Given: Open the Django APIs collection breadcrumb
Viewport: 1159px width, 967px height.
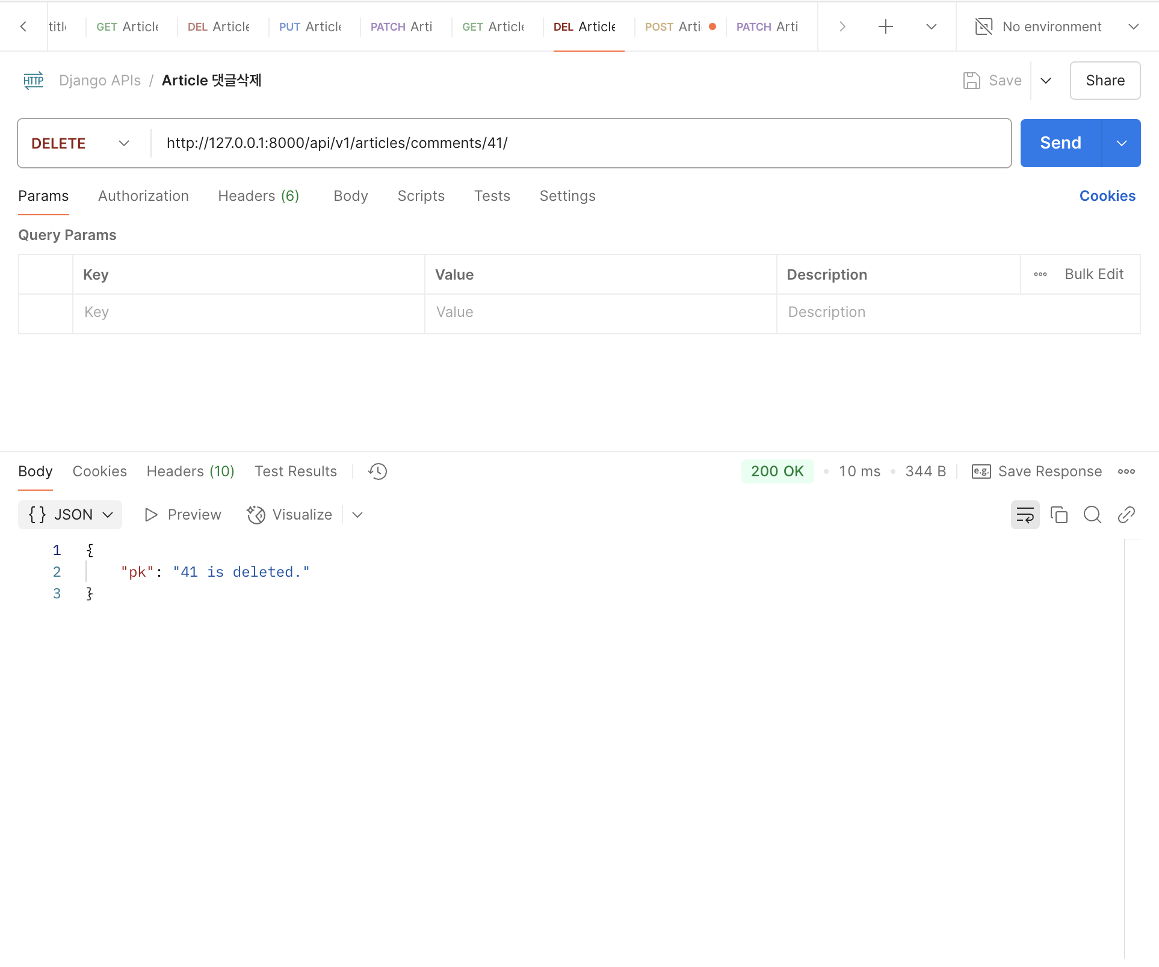Looking at the screenshot, I should click(x=100, y=81).
